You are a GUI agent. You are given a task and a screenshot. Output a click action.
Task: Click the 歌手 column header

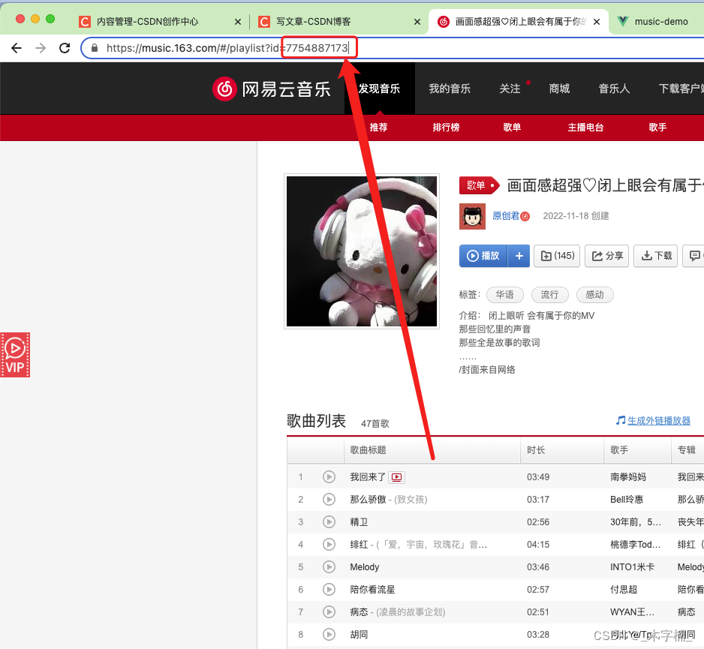tap(637, 449)
